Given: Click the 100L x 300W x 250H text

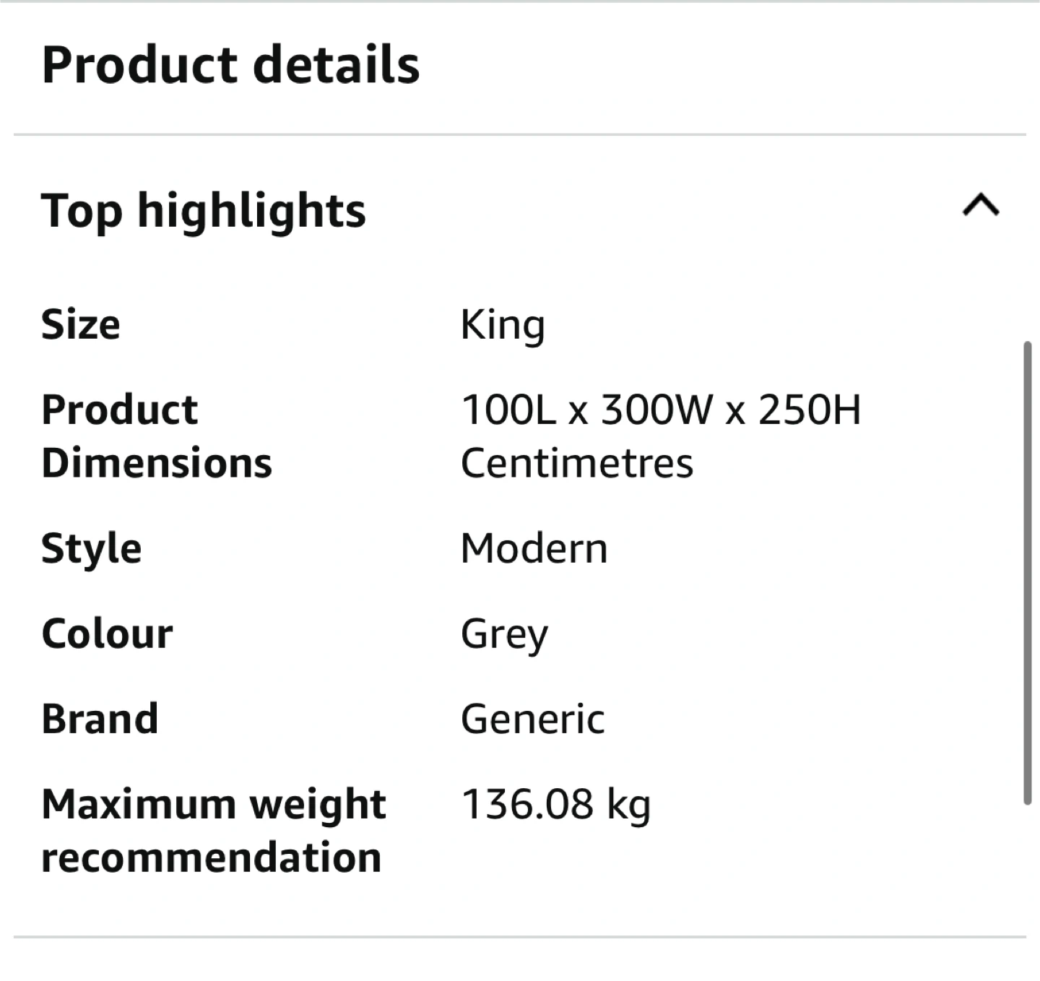Looking at the screenshot, I should click(661, 410).
